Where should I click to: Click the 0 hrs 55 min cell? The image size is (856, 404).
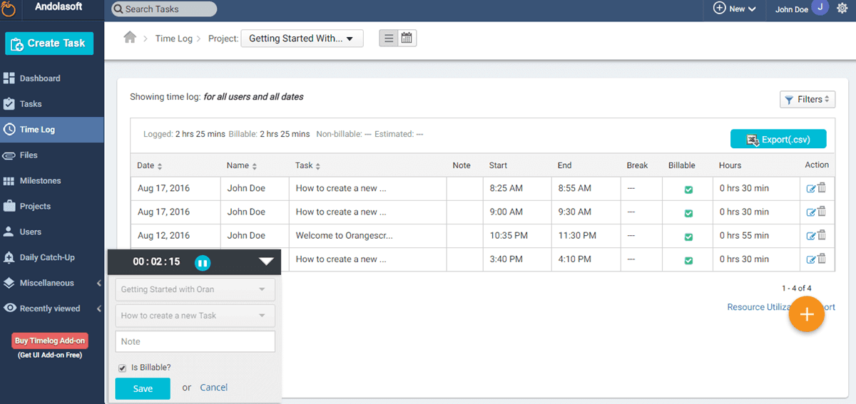756,236
